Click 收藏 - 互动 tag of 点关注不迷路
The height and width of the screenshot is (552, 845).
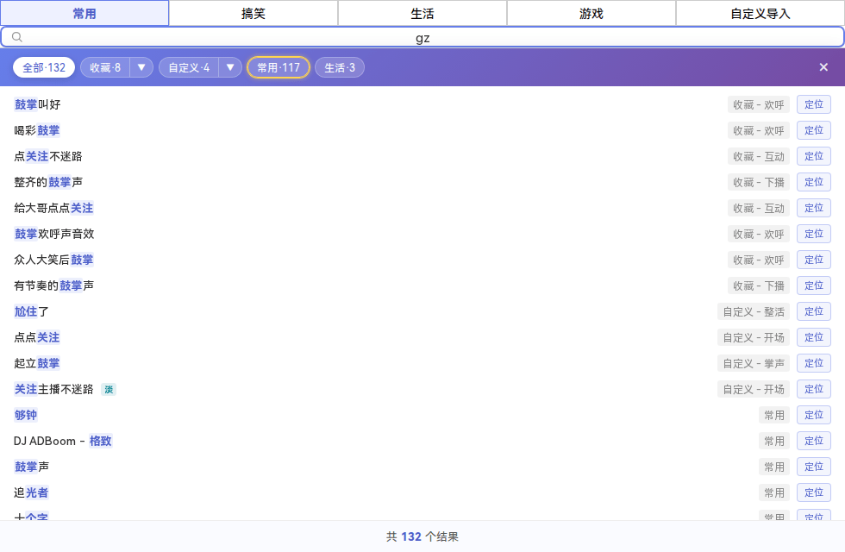click(x=758, y=156)
